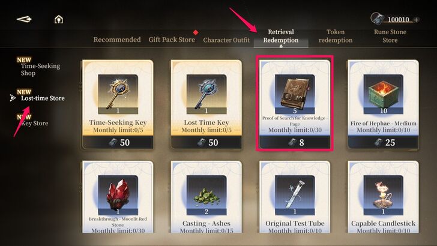This screenshot has height=246, width=437.
Task: Open the Original Test Tube item
Action: point(295,195)
